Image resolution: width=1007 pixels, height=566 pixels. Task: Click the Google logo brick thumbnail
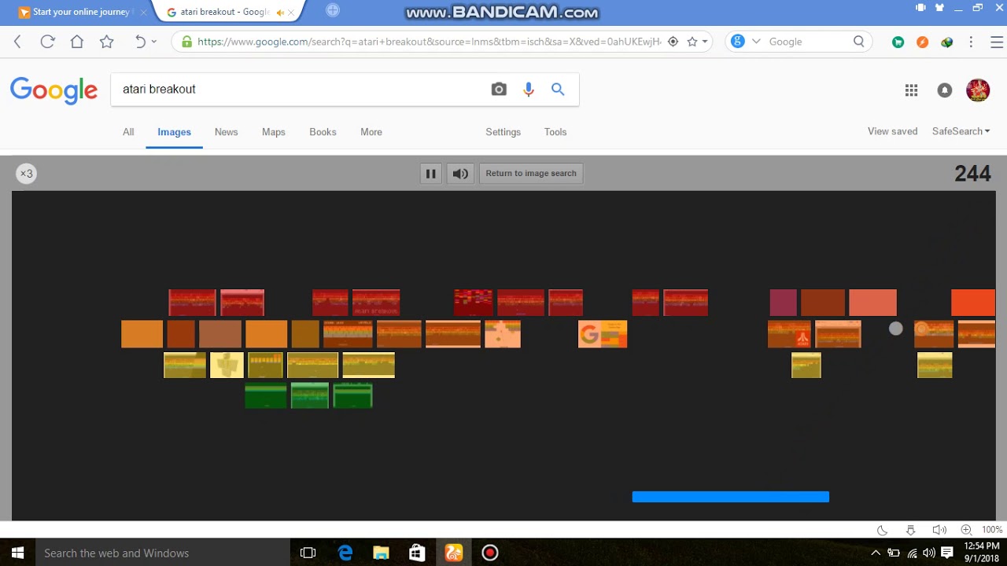click(x=603, y=334)
